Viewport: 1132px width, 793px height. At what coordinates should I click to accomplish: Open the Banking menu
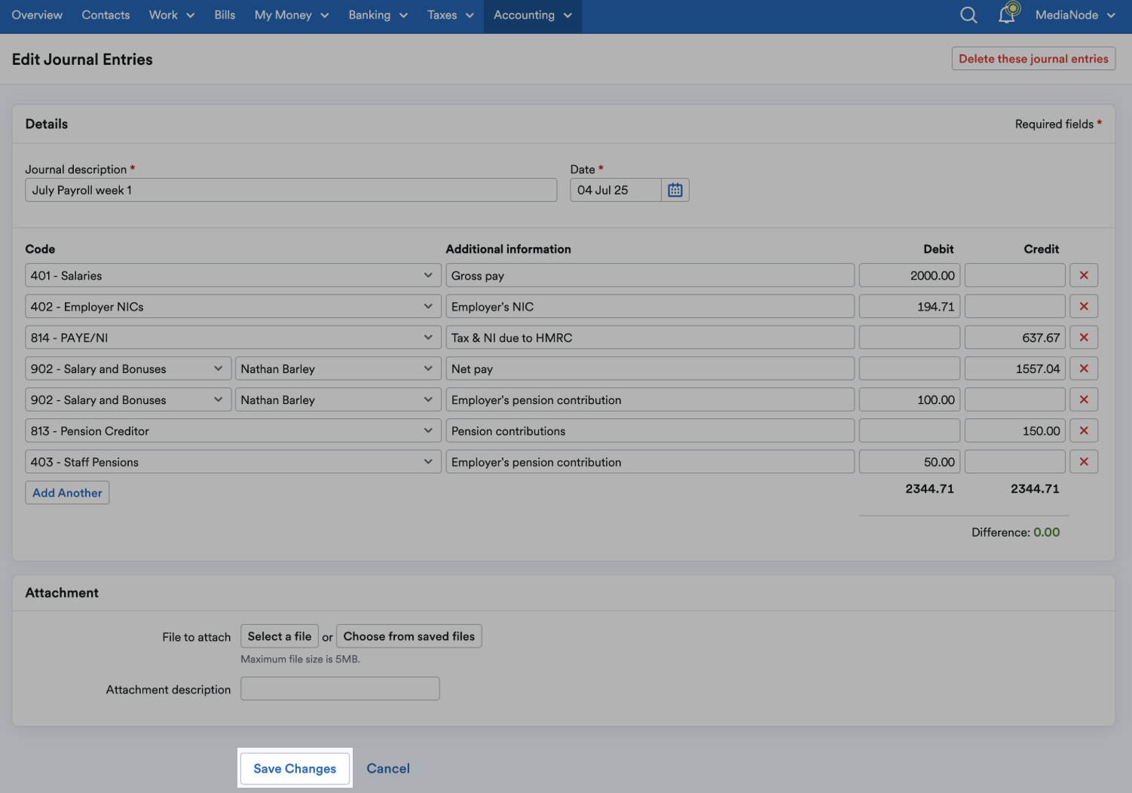(378, 15)
